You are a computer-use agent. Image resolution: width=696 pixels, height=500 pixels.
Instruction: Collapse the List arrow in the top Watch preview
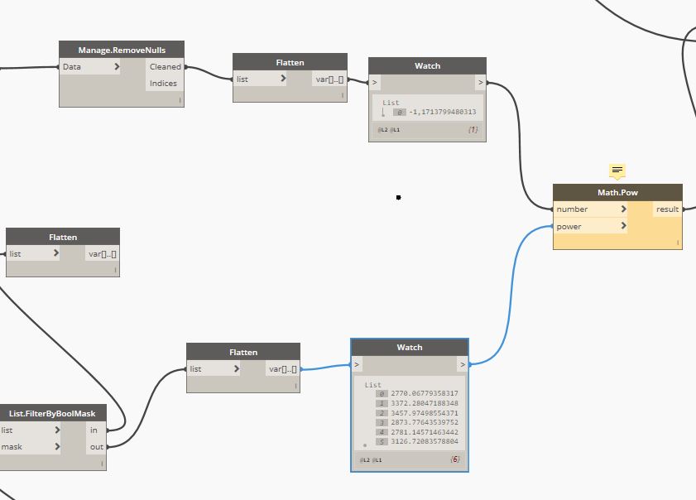[383, 112]
